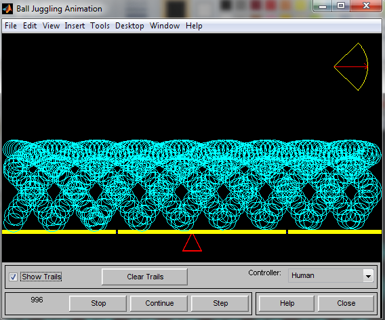
Task: Open the File menu
Action: tap(11, 26)
